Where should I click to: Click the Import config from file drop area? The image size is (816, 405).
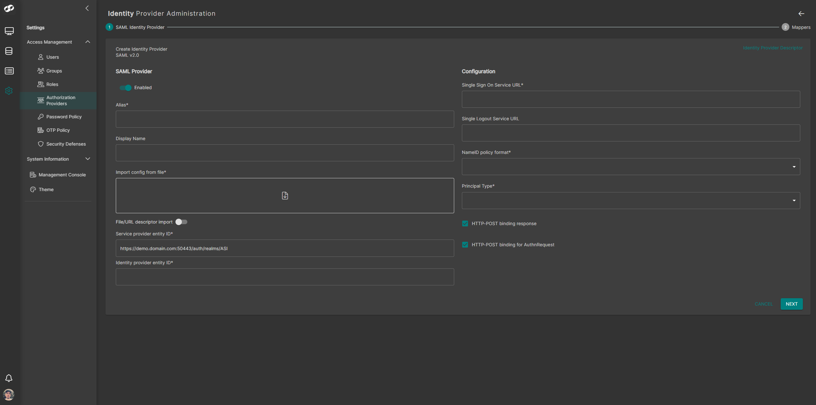pyautogui.click(x=285, y=196)
